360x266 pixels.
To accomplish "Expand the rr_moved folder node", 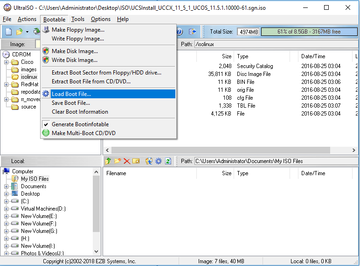I will pyautogui.click(x=6, y=100).
